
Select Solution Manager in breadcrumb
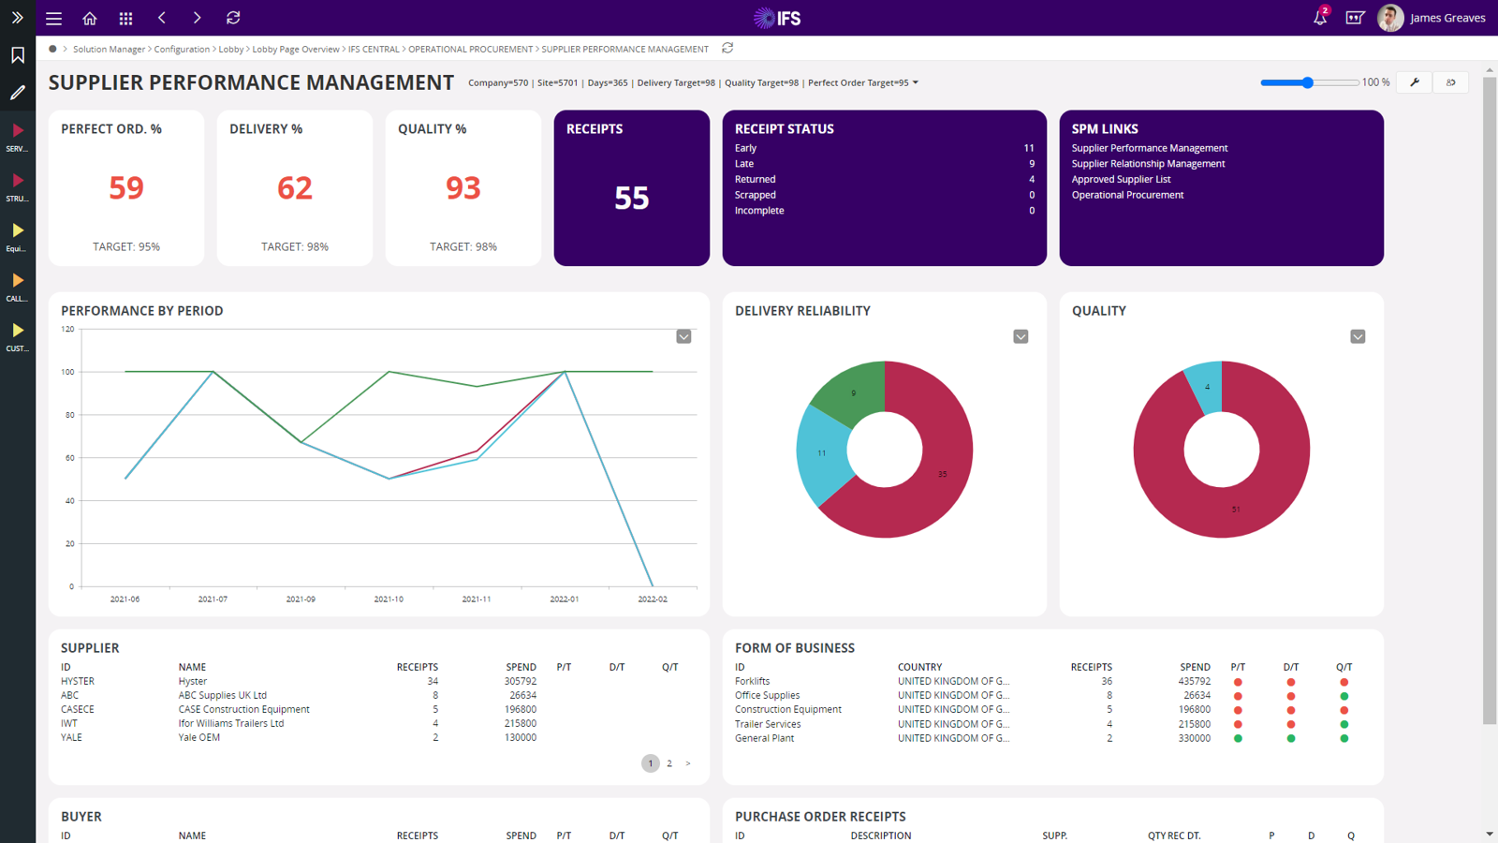(109, 49)
